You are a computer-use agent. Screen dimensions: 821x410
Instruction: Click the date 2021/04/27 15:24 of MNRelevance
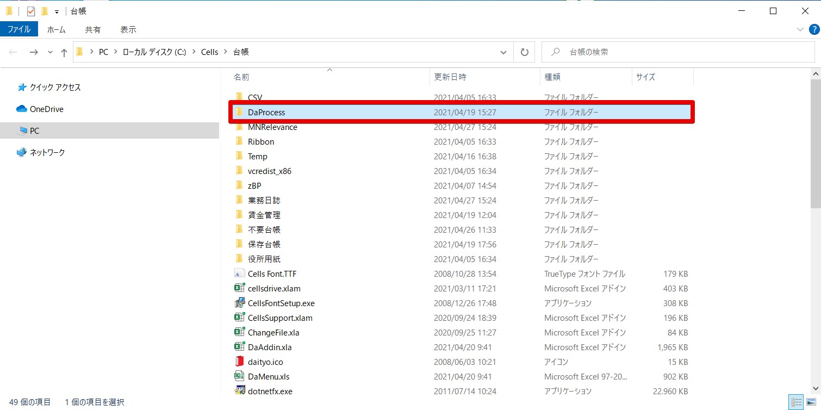tap(465, 127)
